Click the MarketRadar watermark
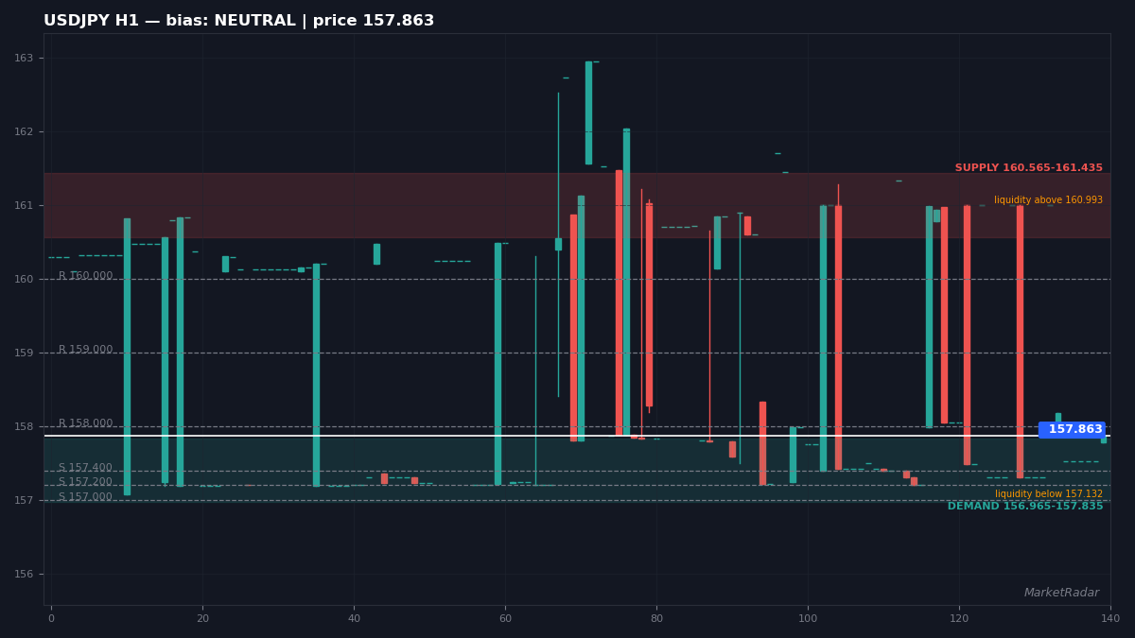 click(1061, 593)
